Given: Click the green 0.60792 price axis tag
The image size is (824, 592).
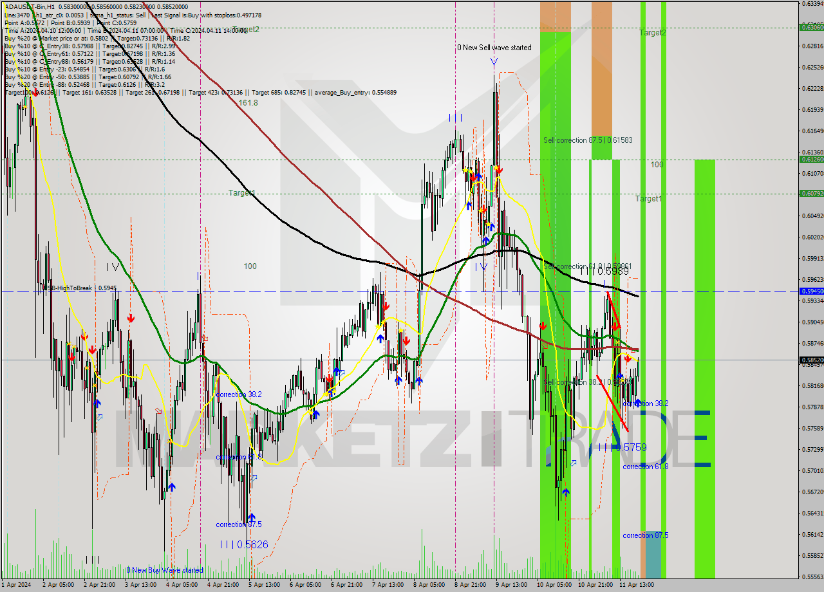Looking at the screenshot, I should (x=811, y=193).
